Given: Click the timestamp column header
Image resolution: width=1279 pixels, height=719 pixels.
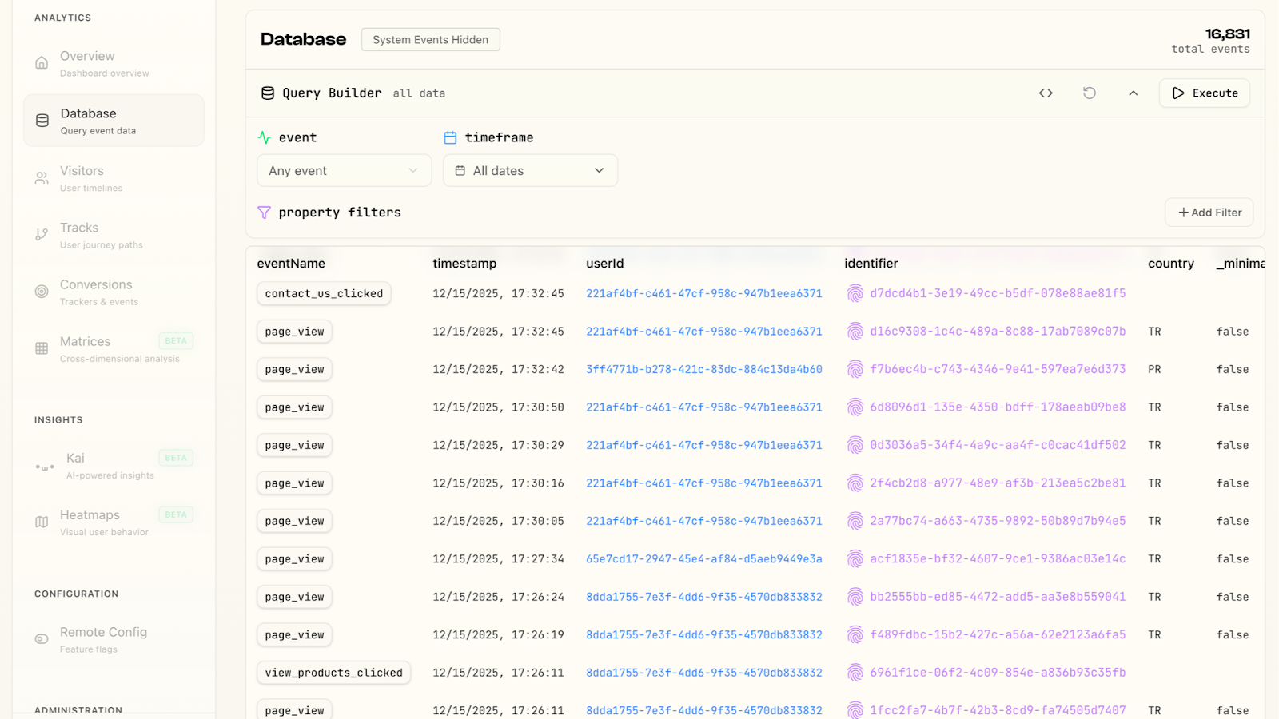Looking at the screenshot, I should (x=464, y=264).
